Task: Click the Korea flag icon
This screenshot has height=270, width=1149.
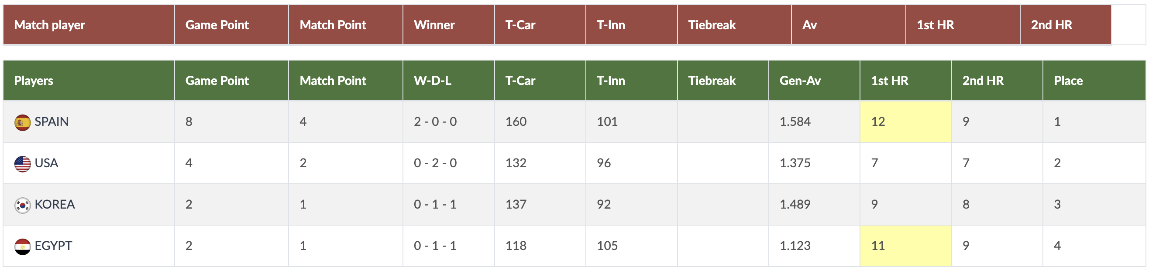Action: point(22,205)
